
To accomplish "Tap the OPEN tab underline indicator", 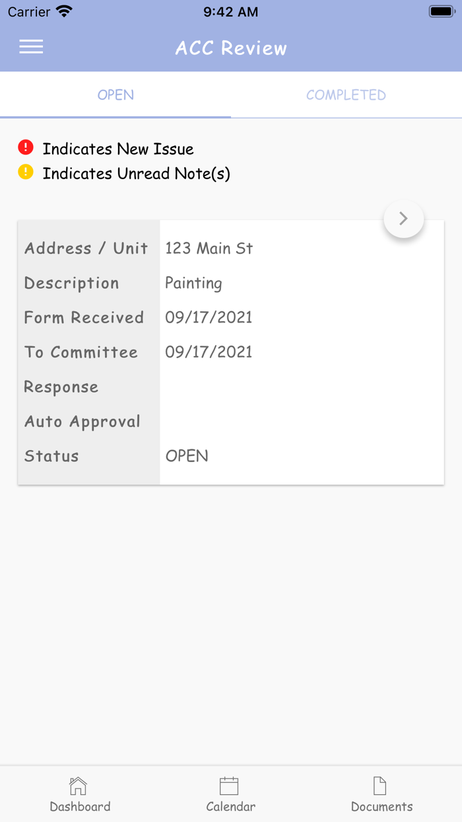I will pyautogui.click(x=115, y=116).
